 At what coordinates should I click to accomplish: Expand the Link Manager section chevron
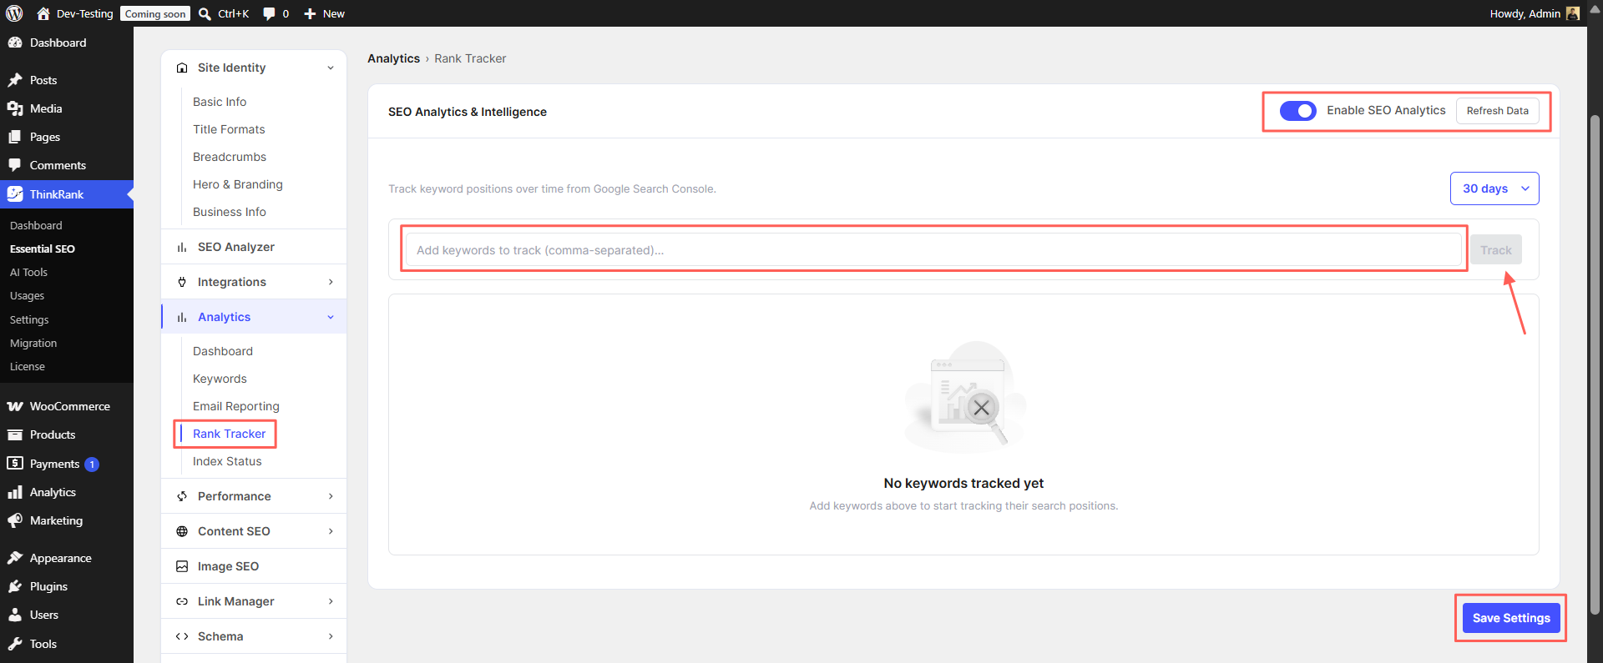331,601
